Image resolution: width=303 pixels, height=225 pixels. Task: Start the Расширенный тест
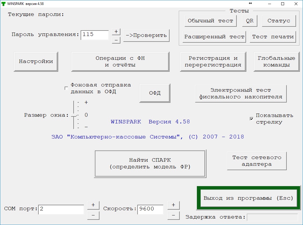point(214,37)
